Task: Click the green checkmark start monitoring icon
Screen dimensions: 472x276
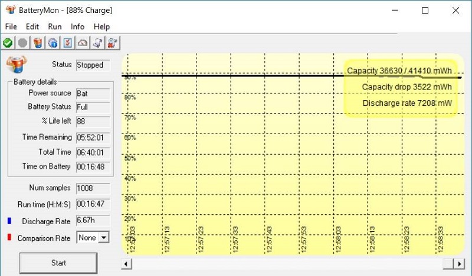Action: [8, 43]
